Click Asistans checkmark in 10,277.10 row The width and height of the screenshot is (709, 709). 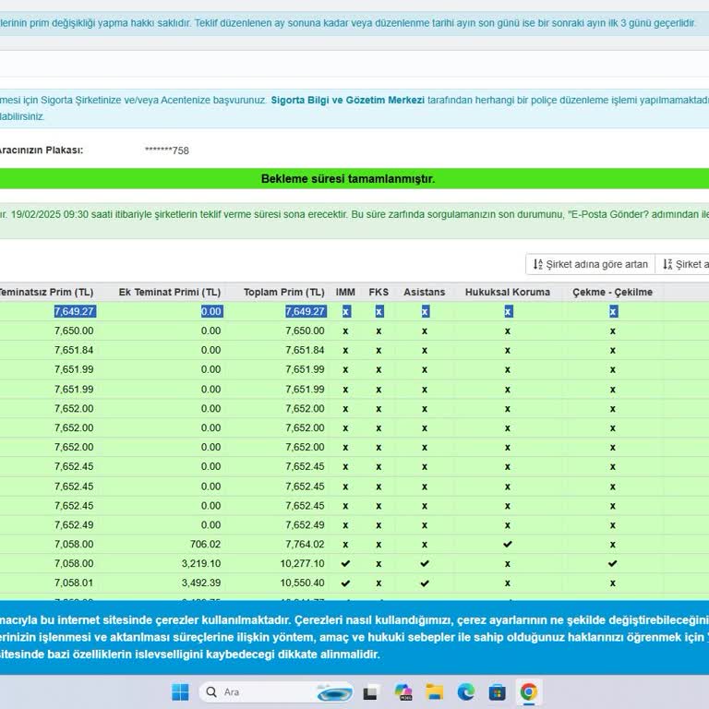(x=424, y=563)
